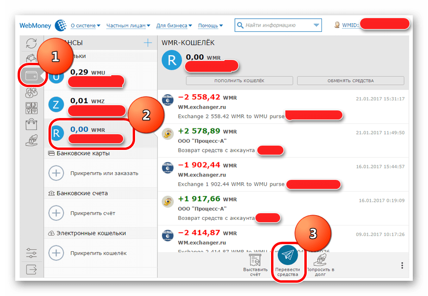428x296 pixels.
Task: Click the WMR-КОШЕЛЁК panel title
Action: click(188, 43)
